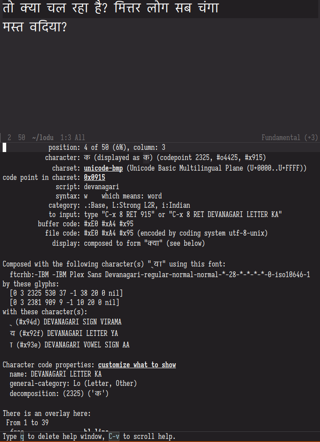Click the IBM Plex Sans Devanagari font line
Screen dimensions: 320x442
[160, 275]
